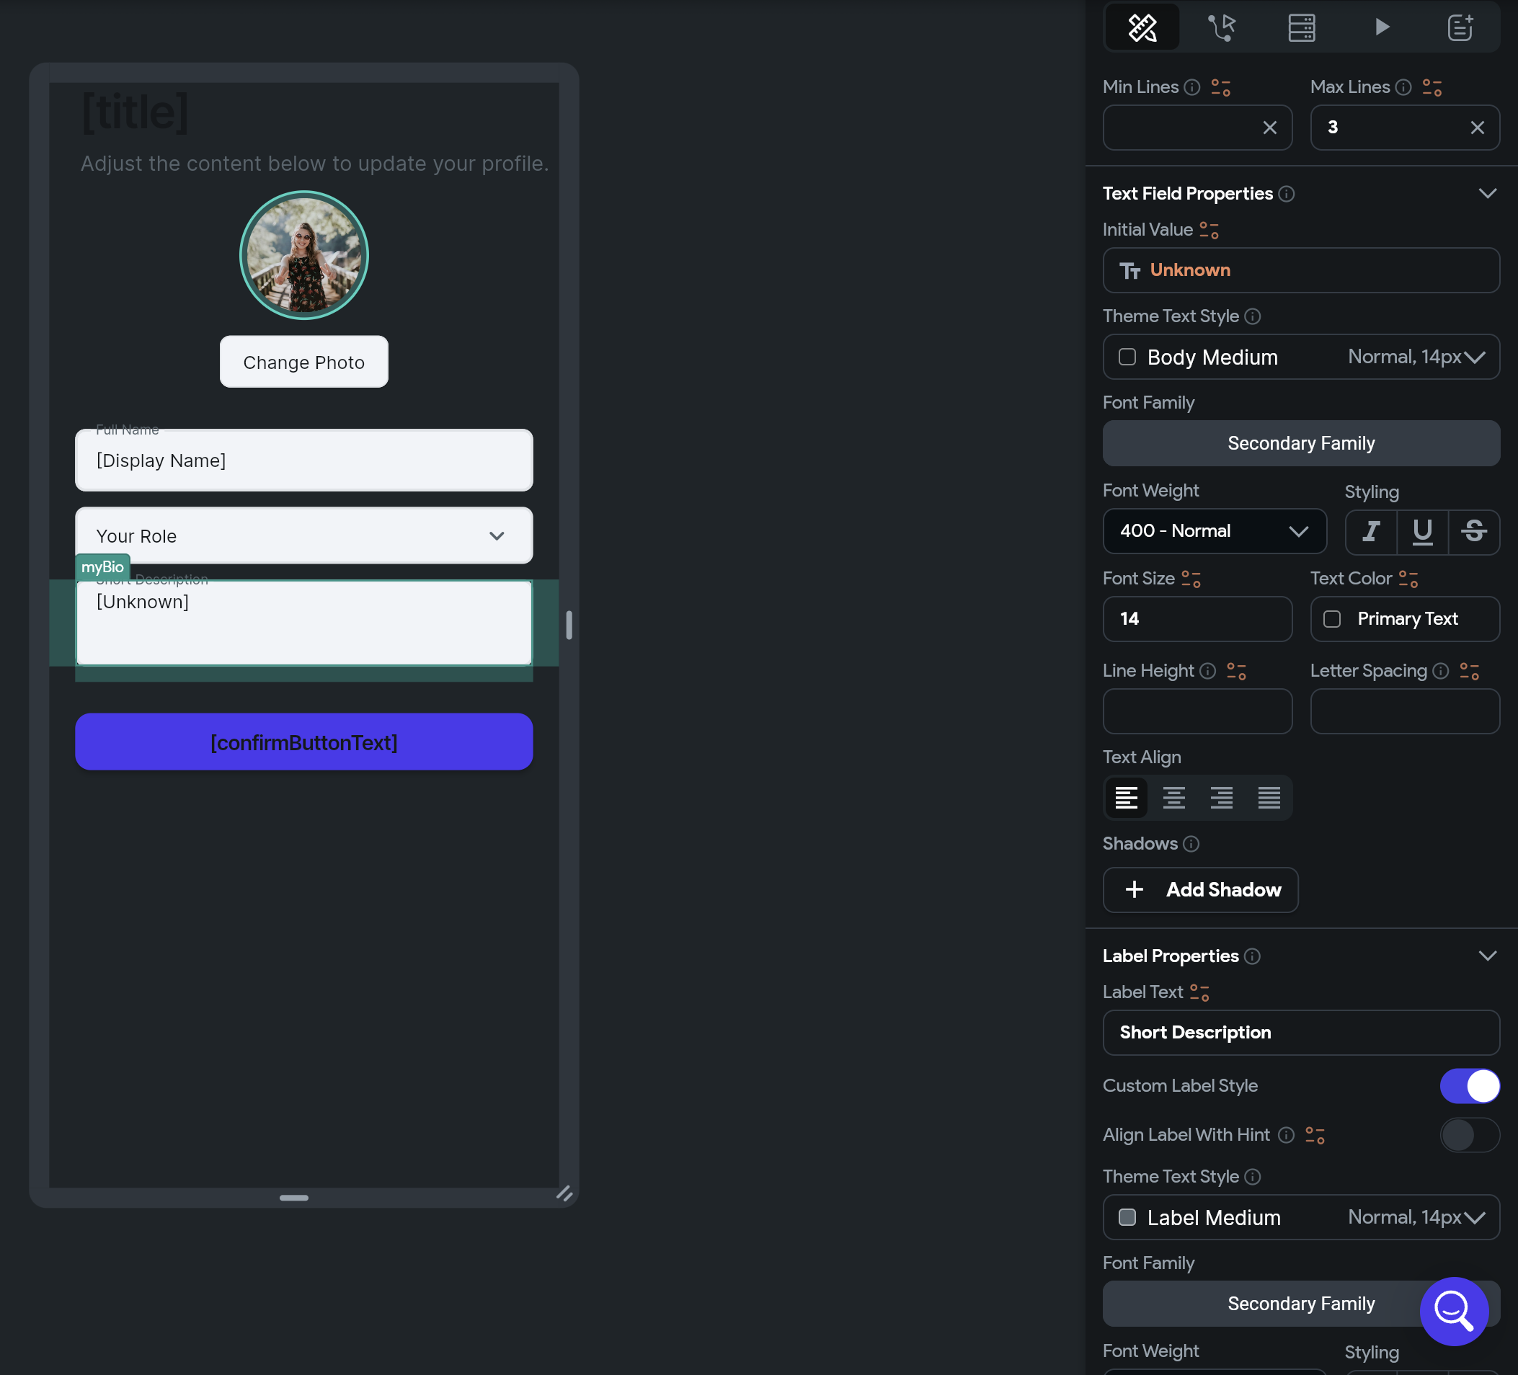Image resolution: width=1518 pixels, height=1375 pixels.
Task: Set Label Text from variable icon
Action: point(1199,992)
